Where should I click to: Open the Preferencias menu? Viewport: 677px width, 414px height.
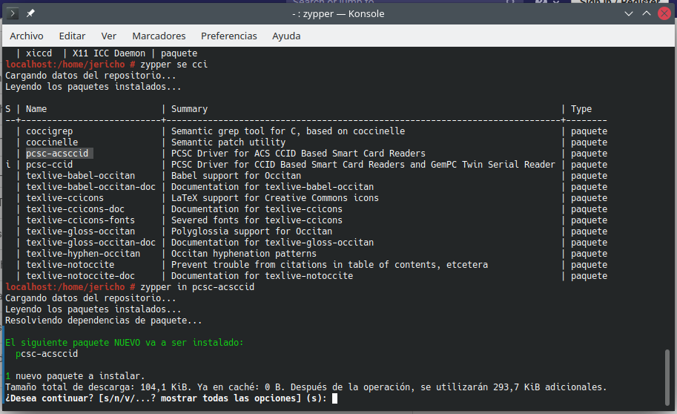click(x=228, y=36)
